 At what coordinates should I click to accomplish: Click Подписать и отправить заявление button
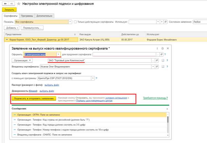34,99
